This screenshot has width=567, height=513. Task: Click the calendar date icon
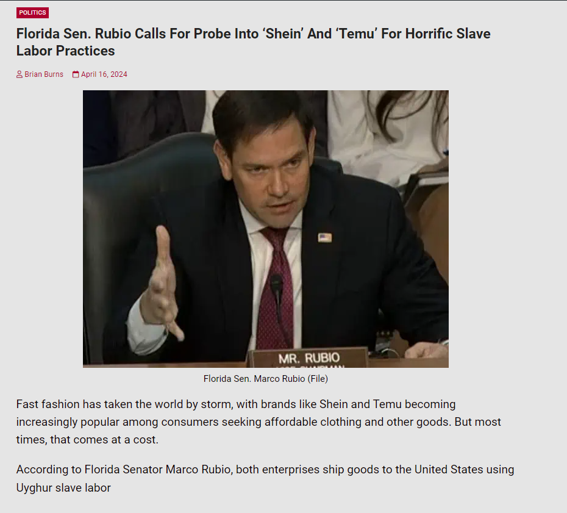[76, 74]
